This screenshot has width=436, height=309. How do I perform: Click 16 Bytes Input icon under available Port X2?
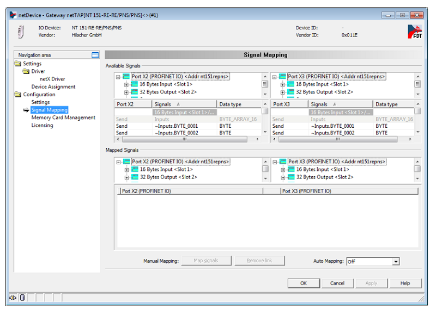click(134, 84)
